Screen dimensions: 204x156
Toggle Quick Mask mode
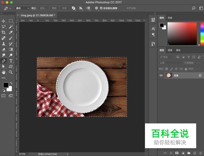(x=3, y=96)
